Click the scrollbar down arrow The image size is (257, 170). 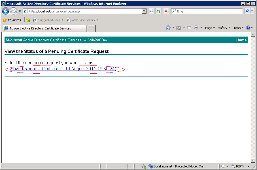[x=253, y=160]
